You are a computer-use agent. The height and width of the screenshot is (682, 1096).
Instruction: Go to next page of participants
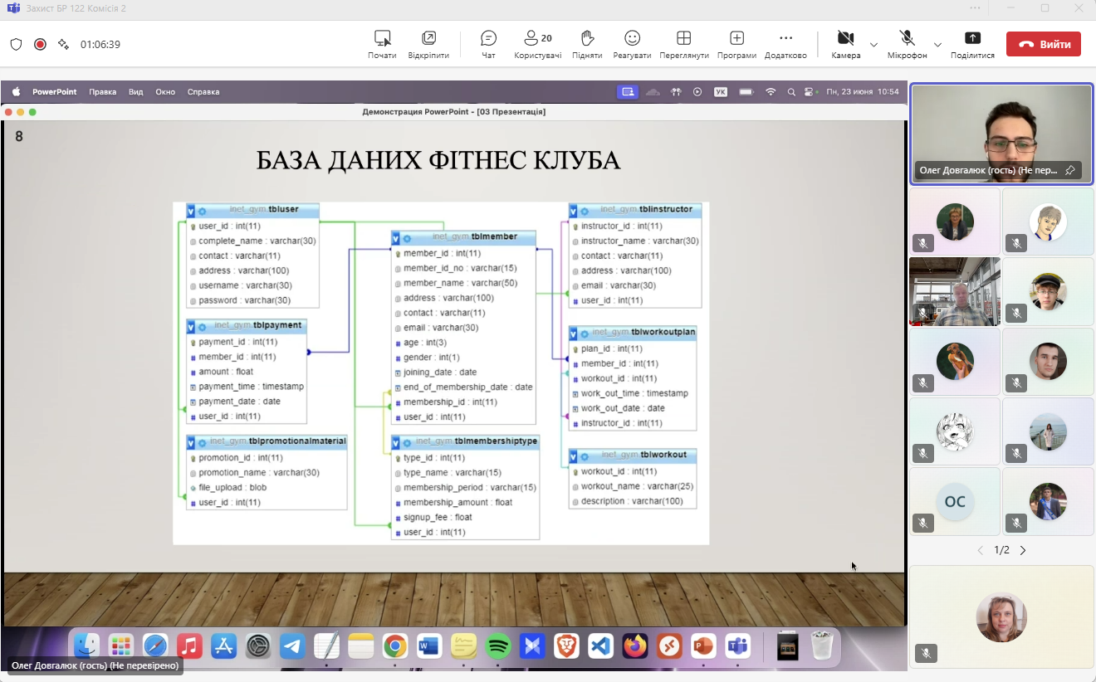click(1023, 550)
